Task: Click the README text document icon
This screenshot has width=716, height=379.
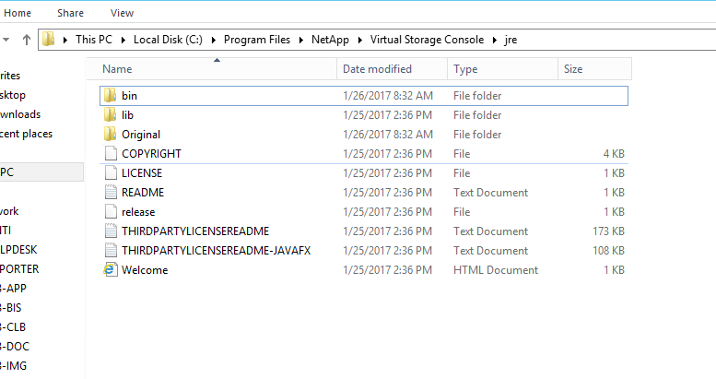Action: 110,193
